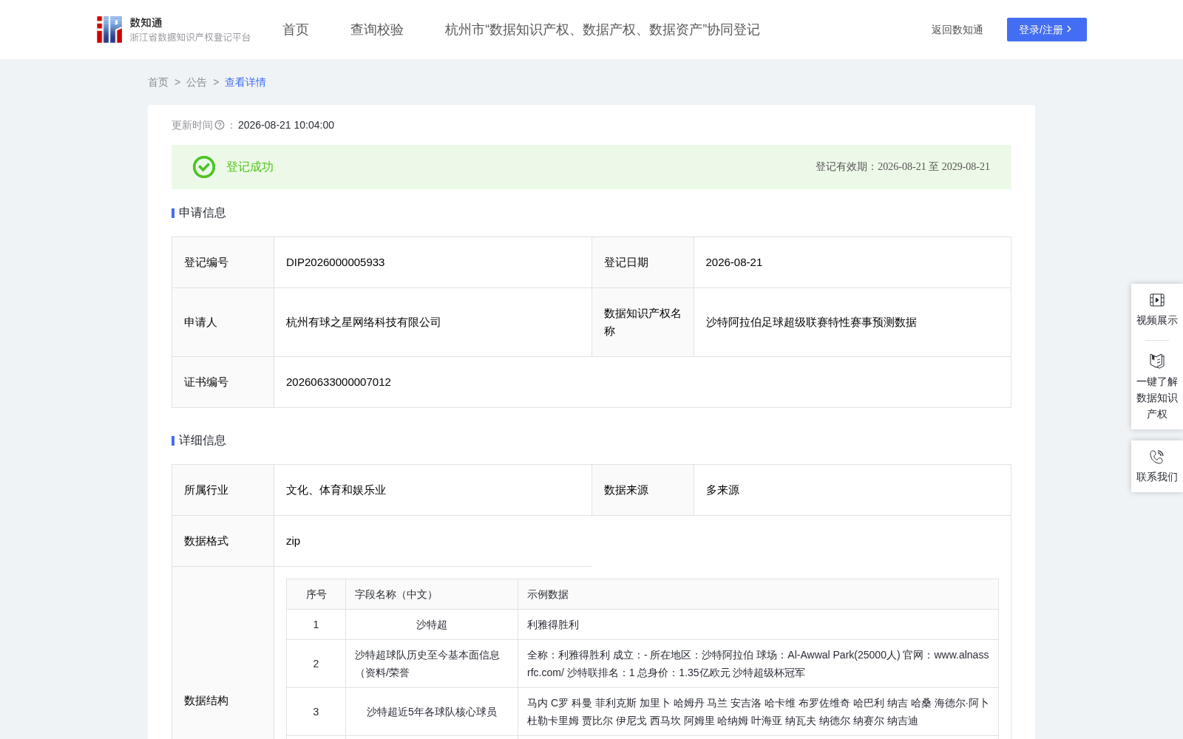Click the update time 2026-08-21 10:04:00
Viewport: 1183px width, 739px height.
[286, 125]
